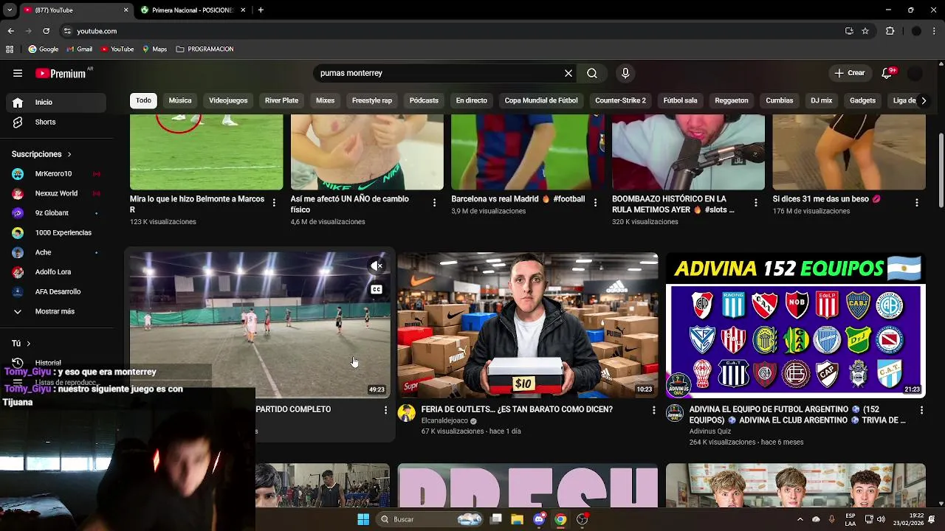The width and height of the screenshot is (945, 531).
Task: Select the Counter-Strike 2 chip
Action: point(620,100)
